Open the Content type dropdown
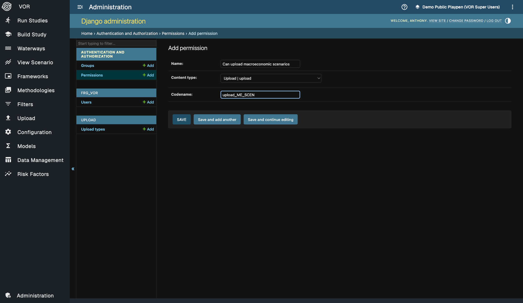Image resolution: width=523 pixels, height=303 pixels. (271, 78)
